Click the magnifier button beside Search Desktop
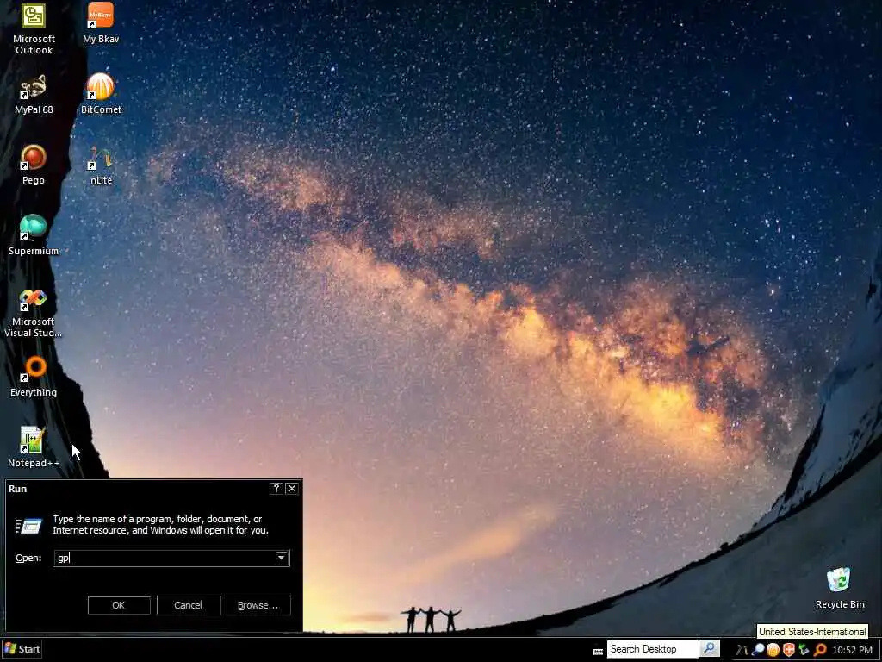882x662 pixels. click(710, 648)
